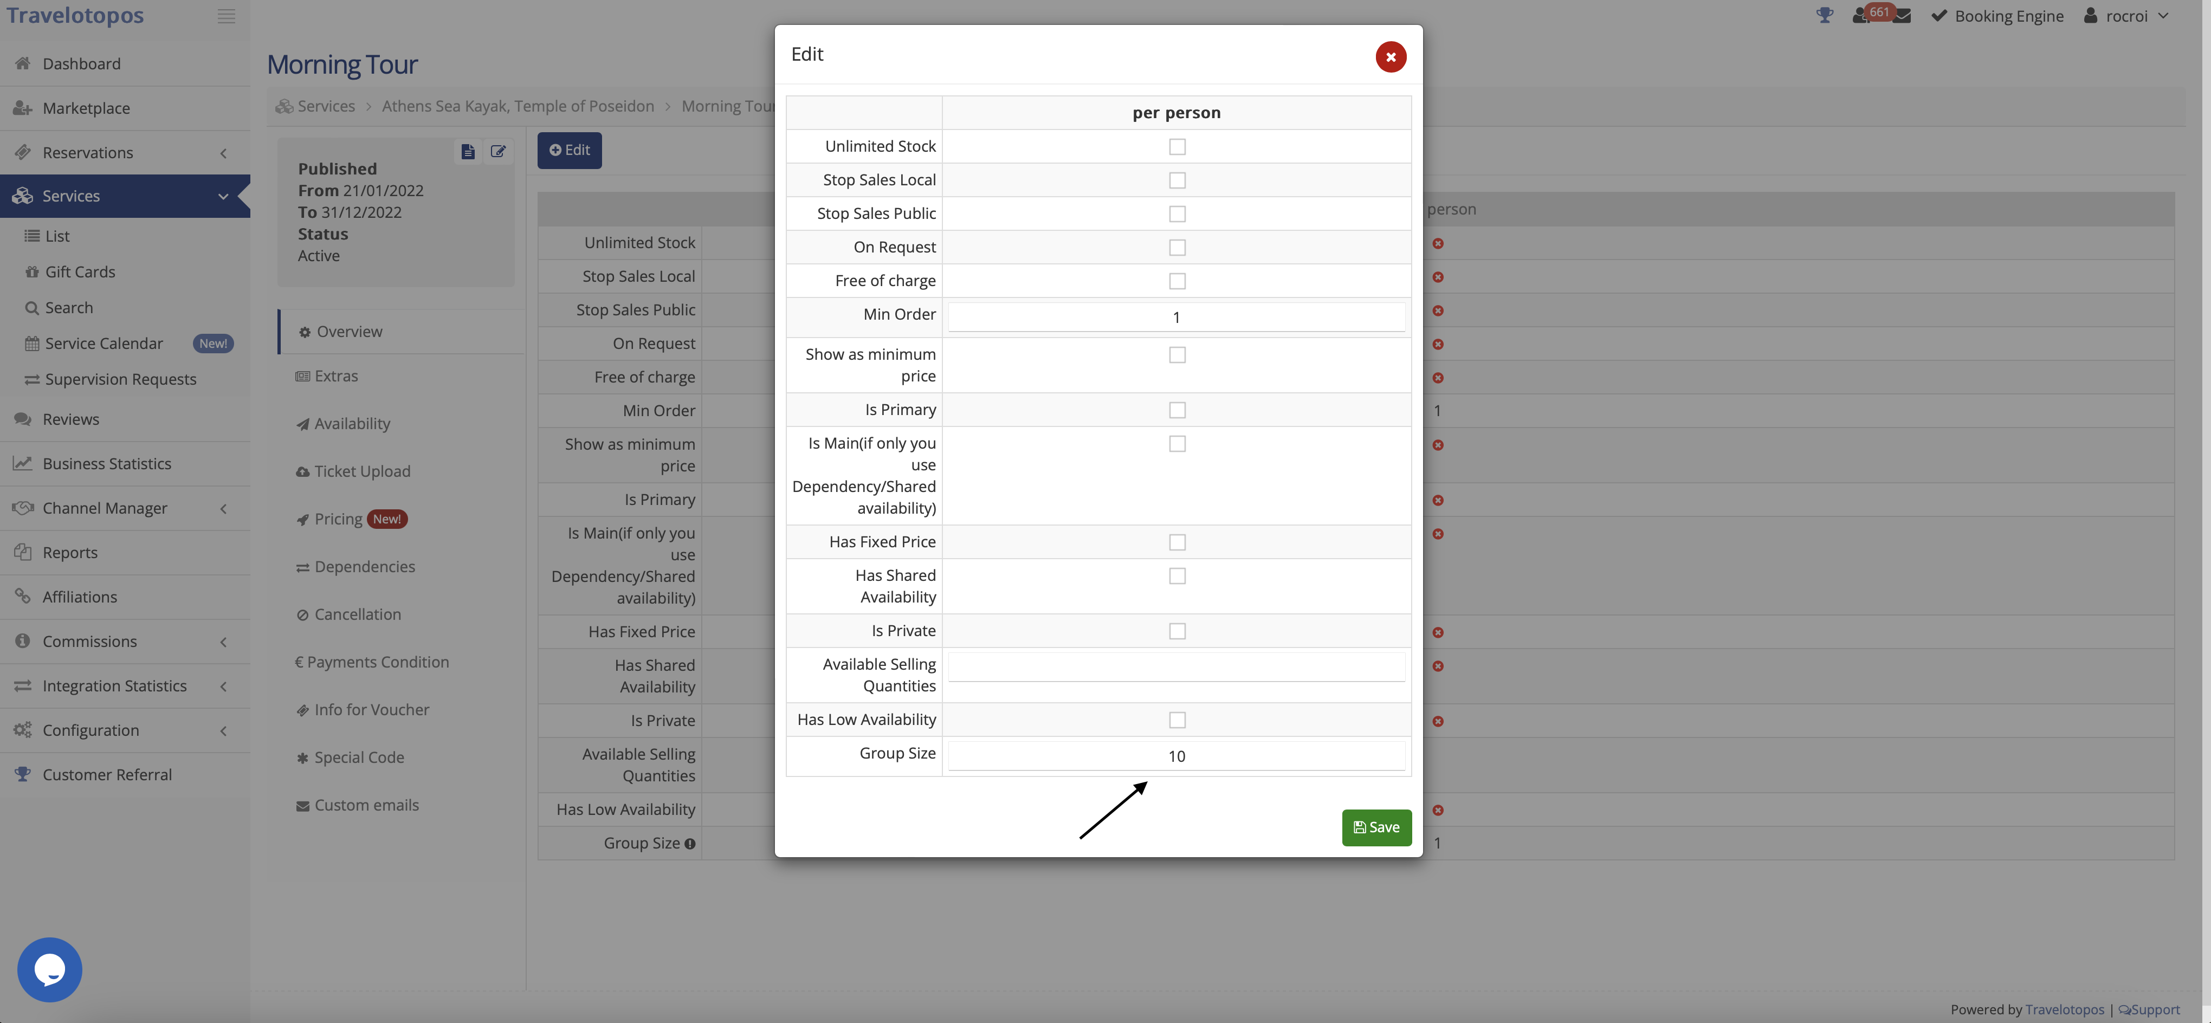Click the Group Size input field
Image resolution: width=2211 pixels, height=1023 pixels.
click(1176, 756)
